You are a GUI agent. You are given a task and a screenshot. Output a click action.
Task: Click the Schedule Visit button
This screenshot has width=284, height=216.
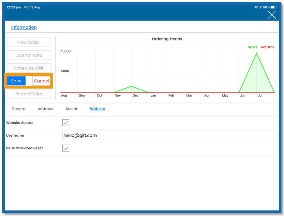29,68
